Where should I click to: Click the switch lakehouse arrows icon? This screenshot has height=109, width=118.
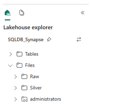[x=79, y=39]
